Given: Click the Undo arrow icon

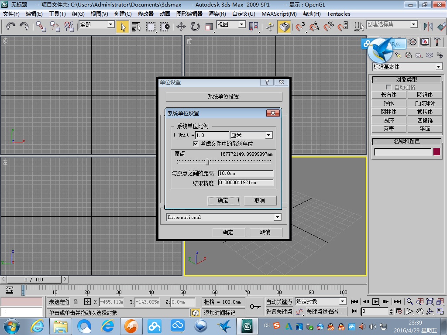Looking at the screenshot, I should pyautogui.click(x=10, y=27).
